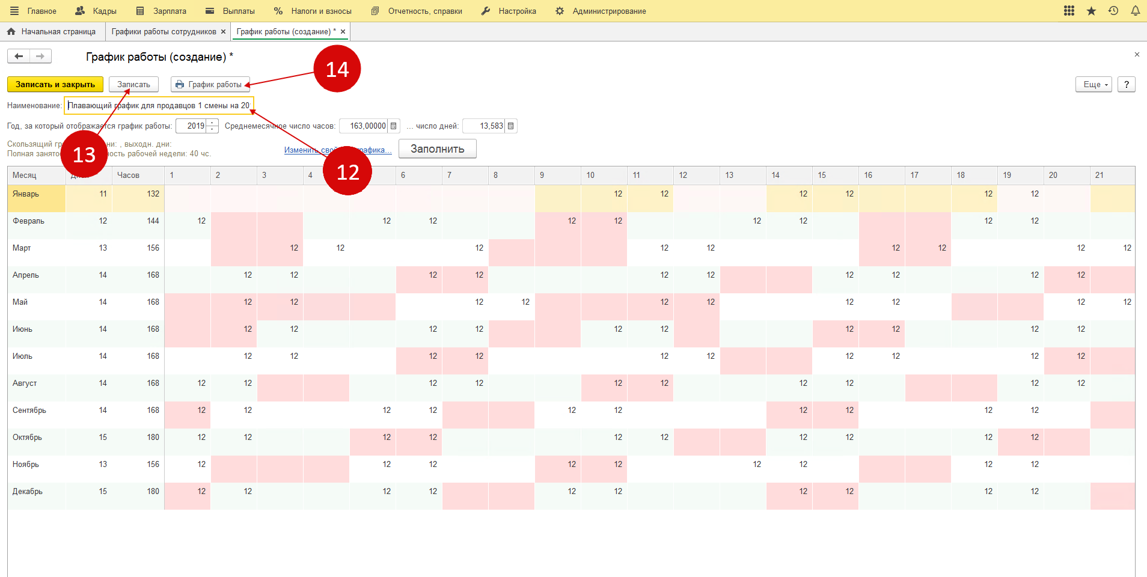This screenshot has width=1147, height=577.
Task: Click the days count 11 for Январь
Action: tap(89, 198)
